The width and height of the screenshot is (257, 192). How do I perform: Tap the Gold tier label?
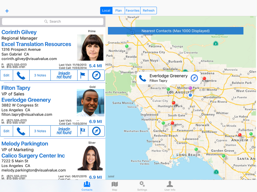point(93,87)
